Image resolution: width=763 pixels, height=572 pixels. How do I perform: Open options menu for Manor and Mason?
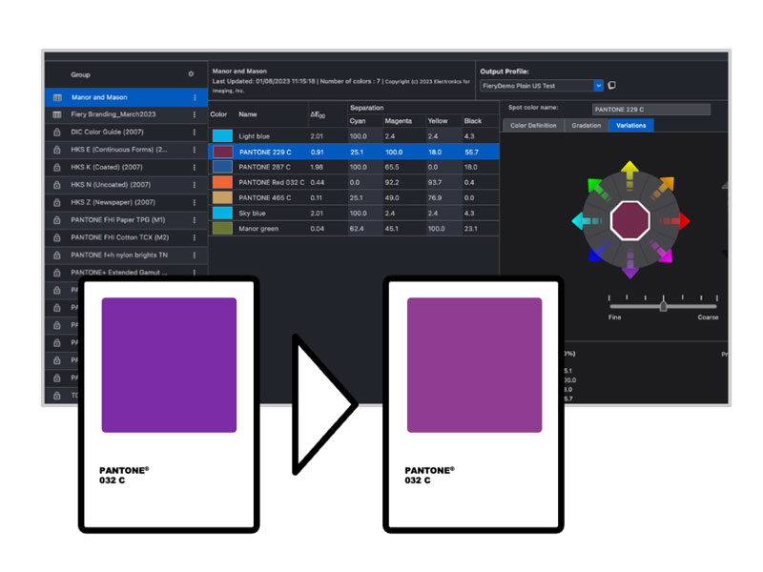coord(195,97)
